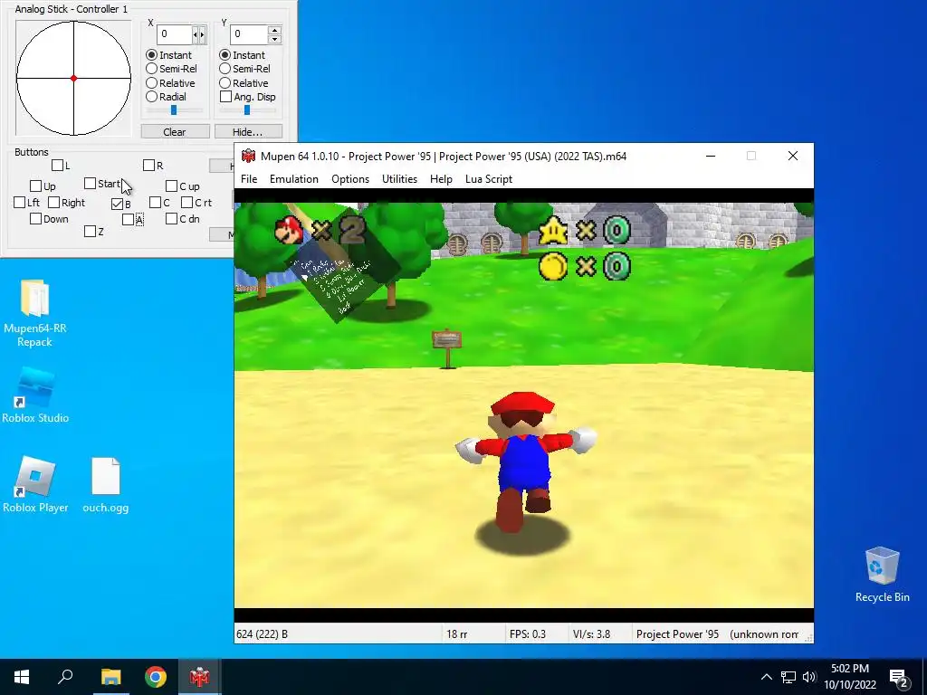Click status bar 'VI/s: 3.8' entry
Screen dimensions: 927x695
[x=591, y=634]
